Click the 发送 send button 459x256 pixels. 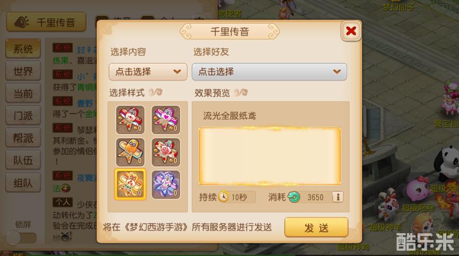point(316,227)
